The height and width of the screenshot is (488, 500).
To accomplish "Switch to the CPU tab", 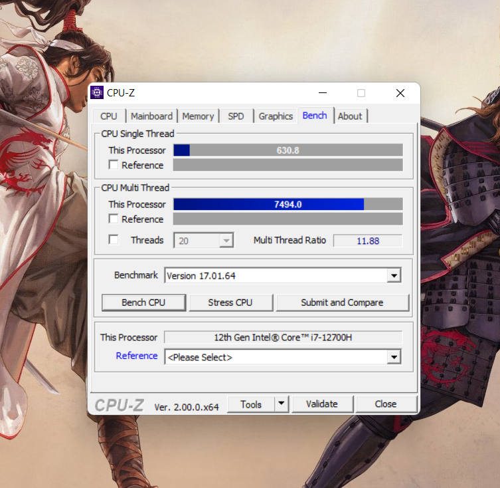I will click(x=109, y=116).
